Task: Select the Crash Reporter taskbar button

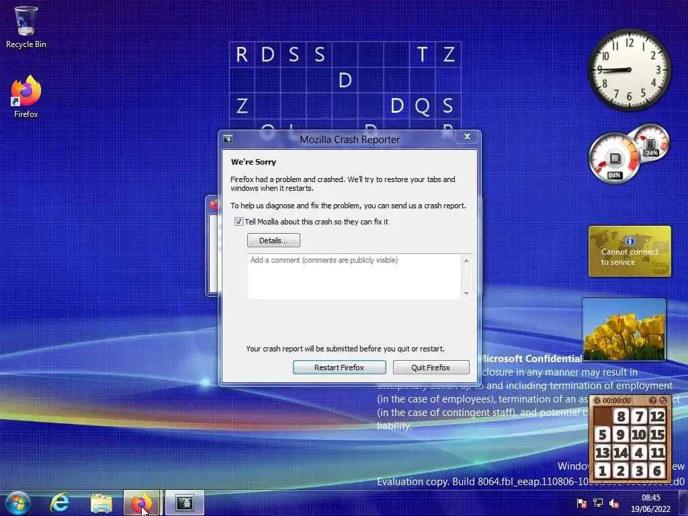Action: click(184, 503)
